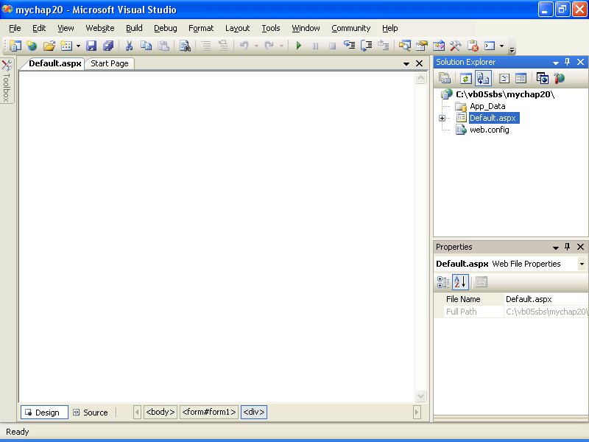
Task: Open the Toolbox from the main toolbar icon
Action: pos(456,46)
